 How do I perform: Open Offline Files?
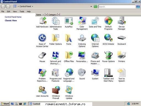coord(69,57)
